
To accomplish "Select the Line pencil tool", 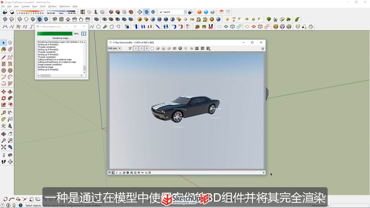I will pyautogui.click(x=4, y=57).
